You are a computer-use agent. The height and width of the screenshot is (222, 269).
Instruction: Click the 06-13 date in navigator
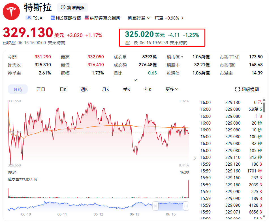tap(134, 214)
